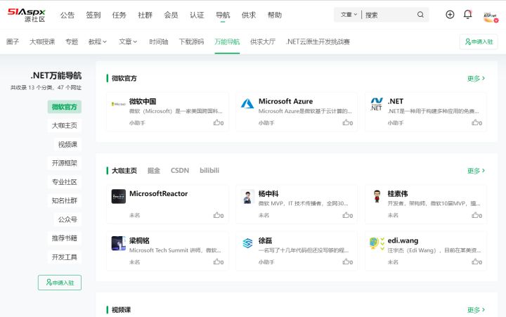The height and width of the screenshot is (317, 506).
Task: Open 更多 for 微软官方 section
Action: pyautogui.click(x=476, y=79)
